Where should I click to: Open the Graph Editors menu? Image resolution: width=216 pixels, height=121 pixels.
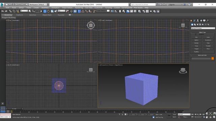coord(67,8)
